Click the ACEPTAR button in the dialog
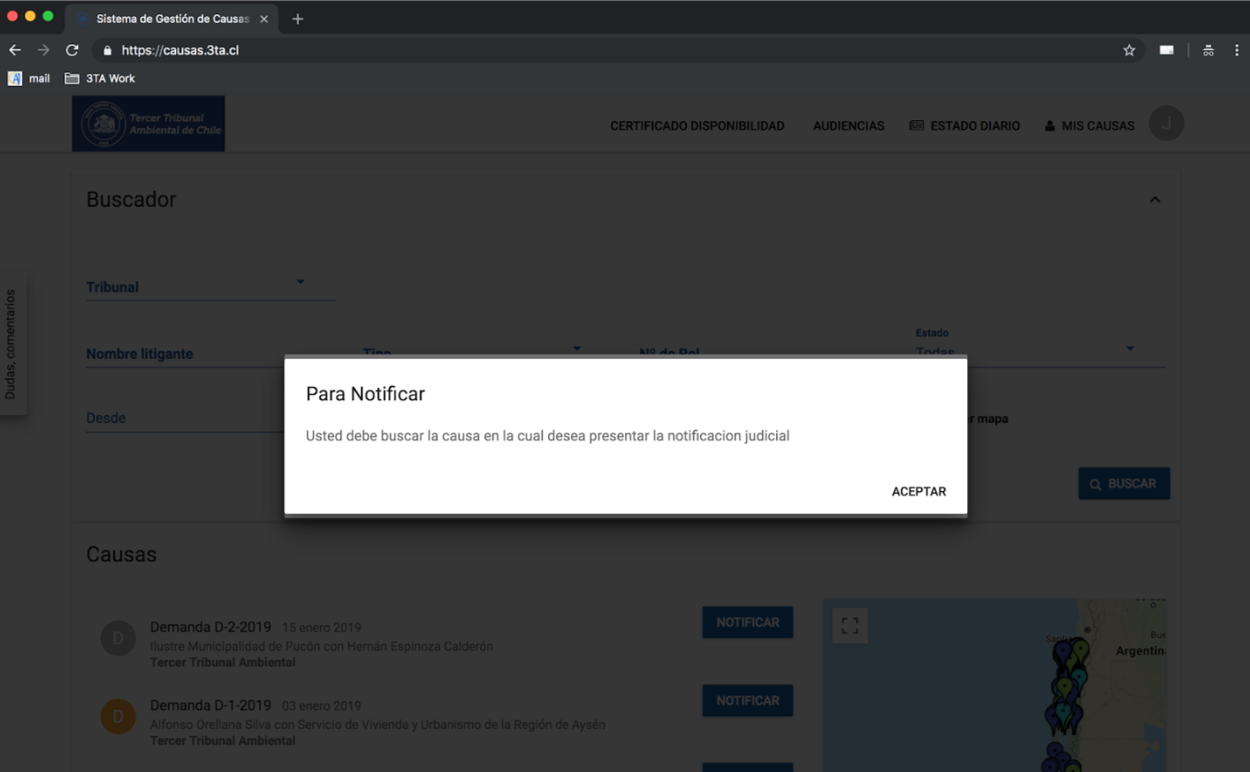This screenshot has width=1250, height=772. [x=918, y=491]
